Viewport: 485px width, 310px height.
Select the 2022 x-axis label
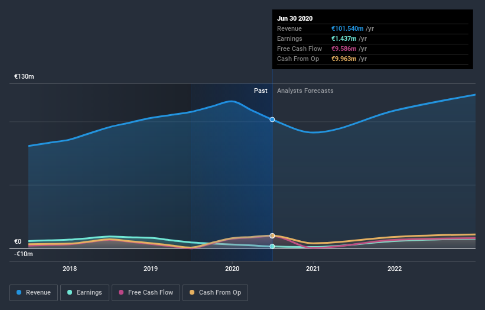[395, 269]
